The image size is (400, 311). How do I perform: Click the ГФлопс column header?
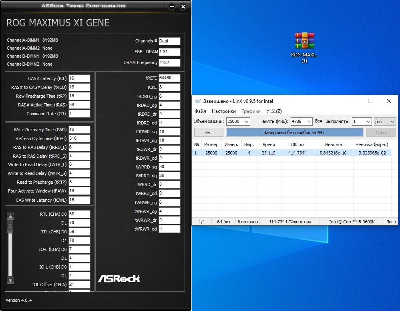click(x=298, y=144)
